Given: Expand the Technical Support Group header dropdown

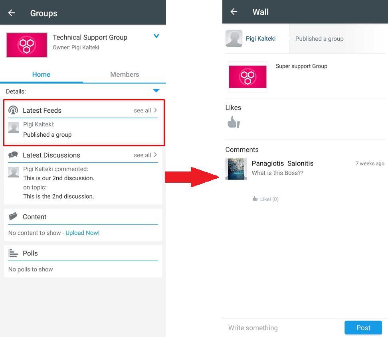Looking at the screenshot, I should click(156, 36).
